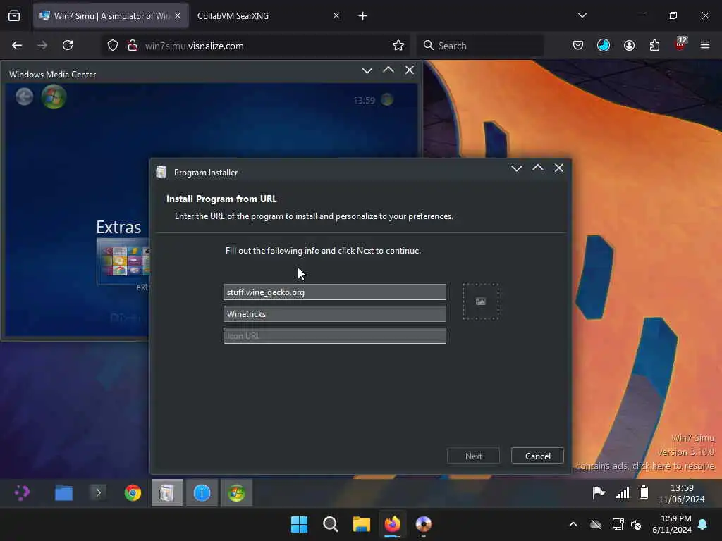Open the Extras library thumbnail in Media Center
Image resolution: width=722 pixels, height=541 pixels.
[x=123, y=261]
